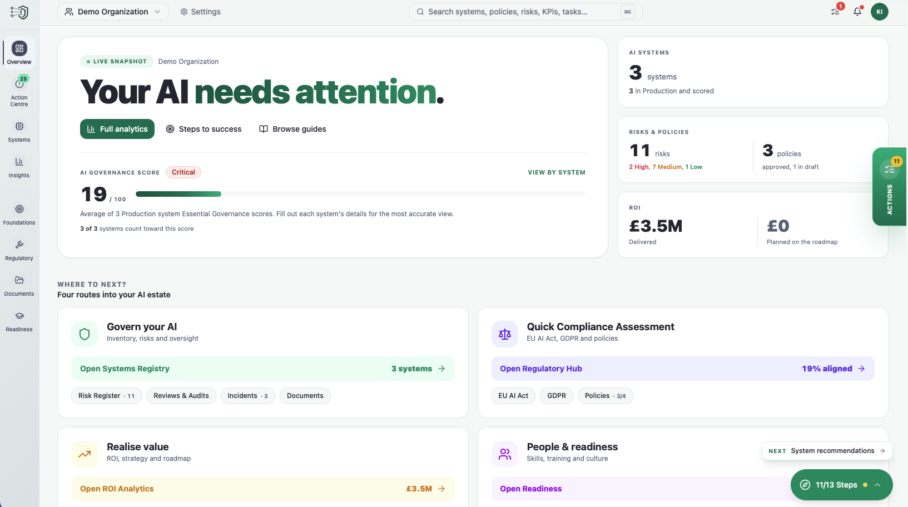
Task: Open the Risk Register chip
Action: click(107, 396)
